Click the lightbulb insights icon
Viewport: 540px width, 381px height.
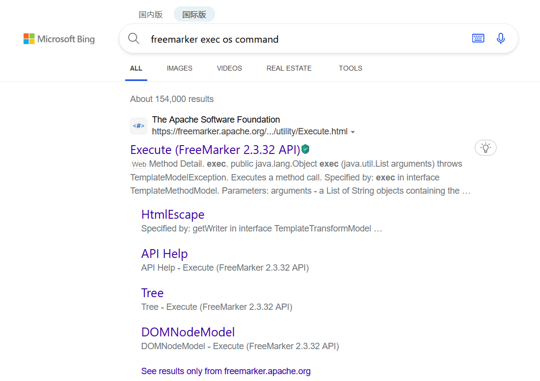tap(486, 148)
